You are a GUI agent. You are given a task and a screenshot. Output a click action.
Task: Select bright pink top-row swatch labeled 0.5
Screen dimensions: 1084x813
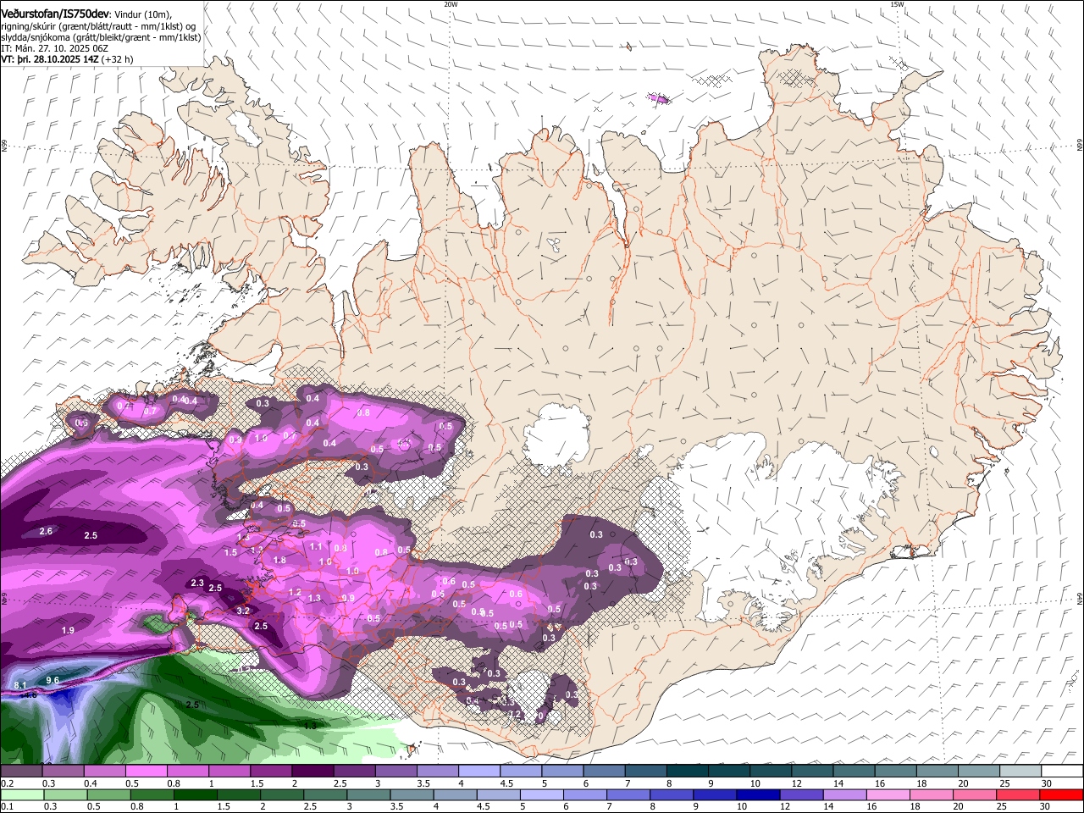[146, 772]
